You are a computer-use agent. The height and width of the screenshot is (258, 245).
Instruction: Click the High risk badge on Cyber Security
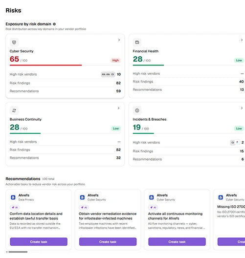pyautogui.click(x=115, y=61)
